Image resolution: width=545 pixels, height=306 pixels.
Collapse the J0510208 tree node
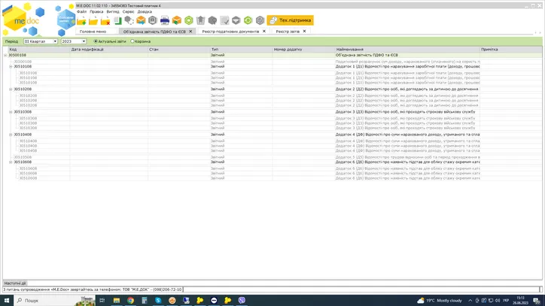click(11, 89)
